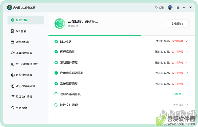Click 127项异常 in the 应用程序崩溃修复 row
Screen dimensions: 198x127
point(177,73)
